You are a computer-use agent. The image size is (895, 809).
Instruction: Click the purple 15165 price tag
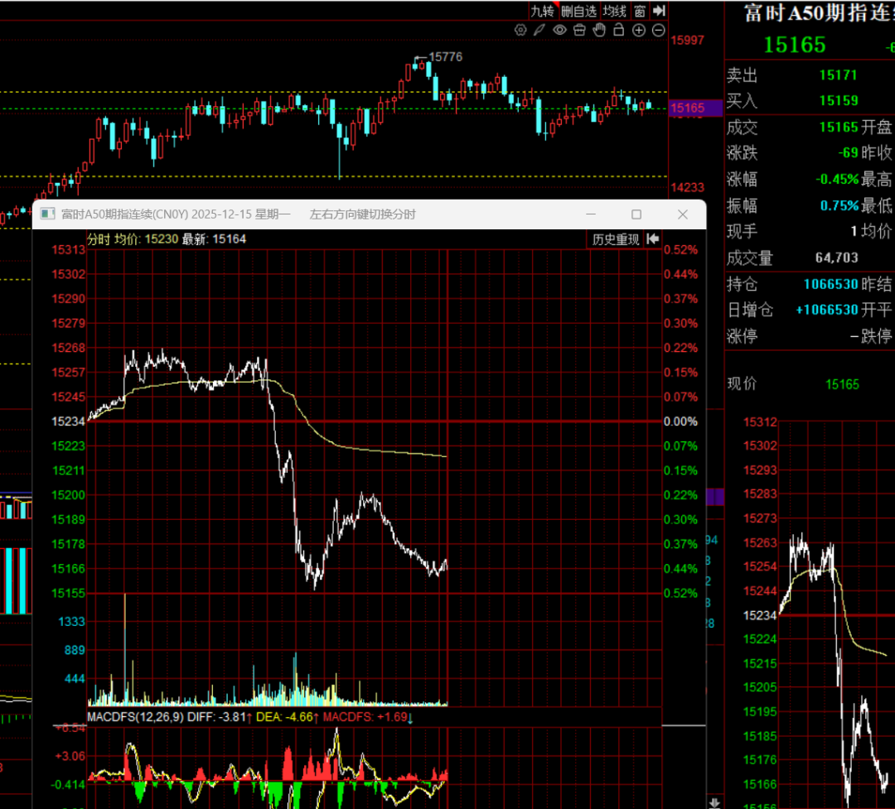pos(687,108)
